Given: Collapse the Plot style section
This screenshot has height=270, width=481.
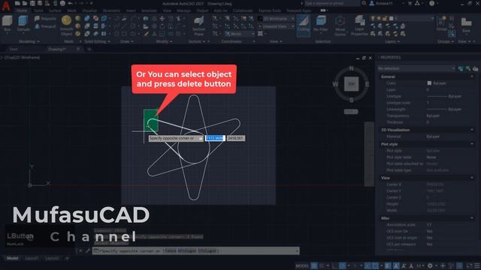Looking at the screenshot, I should pos(472,144).
